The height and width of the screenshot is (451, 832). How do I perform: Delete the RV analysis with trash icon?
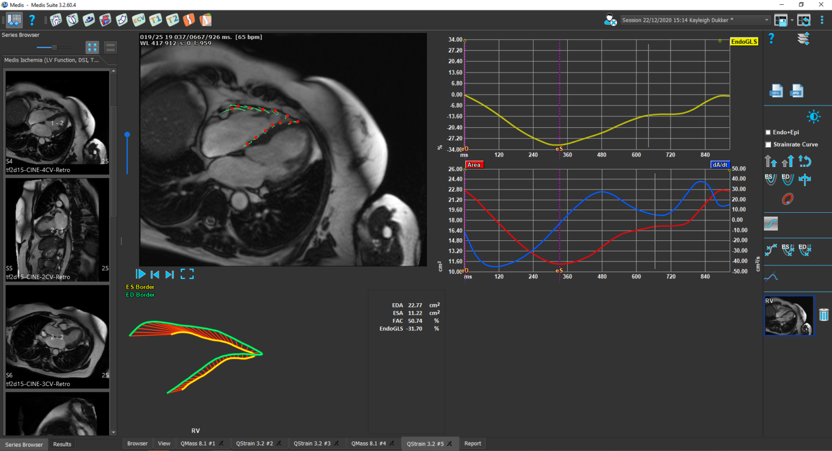click(x=823, y=315)
